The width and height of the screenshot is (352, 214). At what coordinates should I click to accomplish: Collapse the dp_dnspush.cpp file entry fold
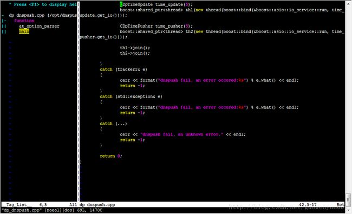point(3,15)
